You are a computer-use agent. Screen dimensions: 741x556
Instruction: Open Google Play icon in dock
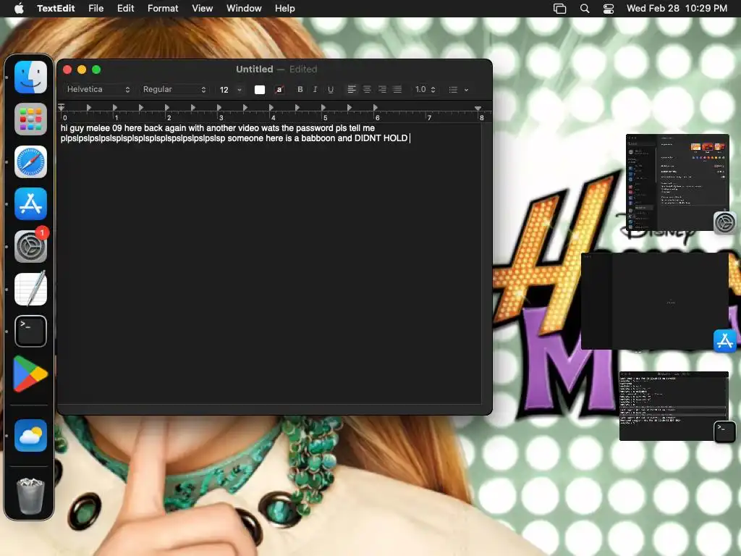(x=30, y=374)
